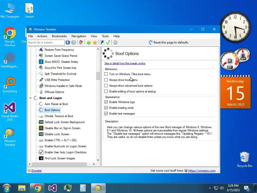Check Always show boot menu

[x=106, y=80]
